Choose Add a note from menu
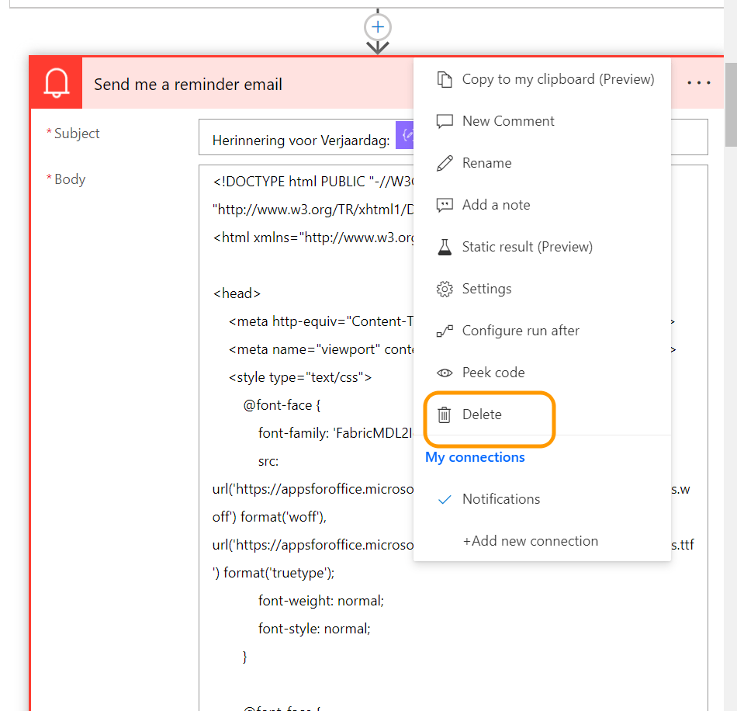This screenshot has width=737, height=711. [496, 205]
